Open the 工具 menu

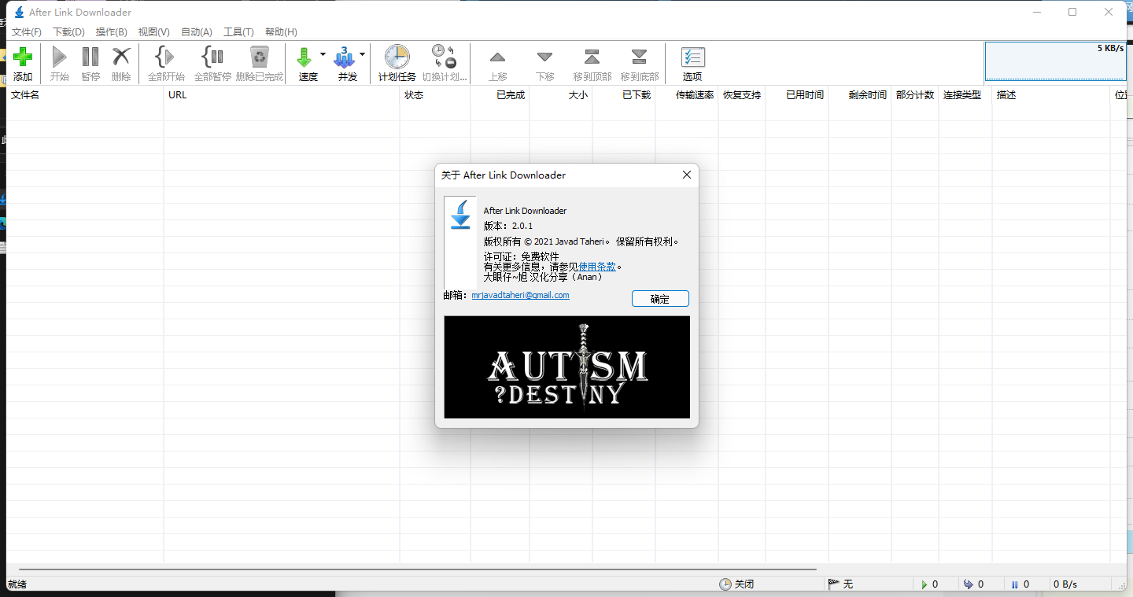pyautogui.click(x=238, y=31)
